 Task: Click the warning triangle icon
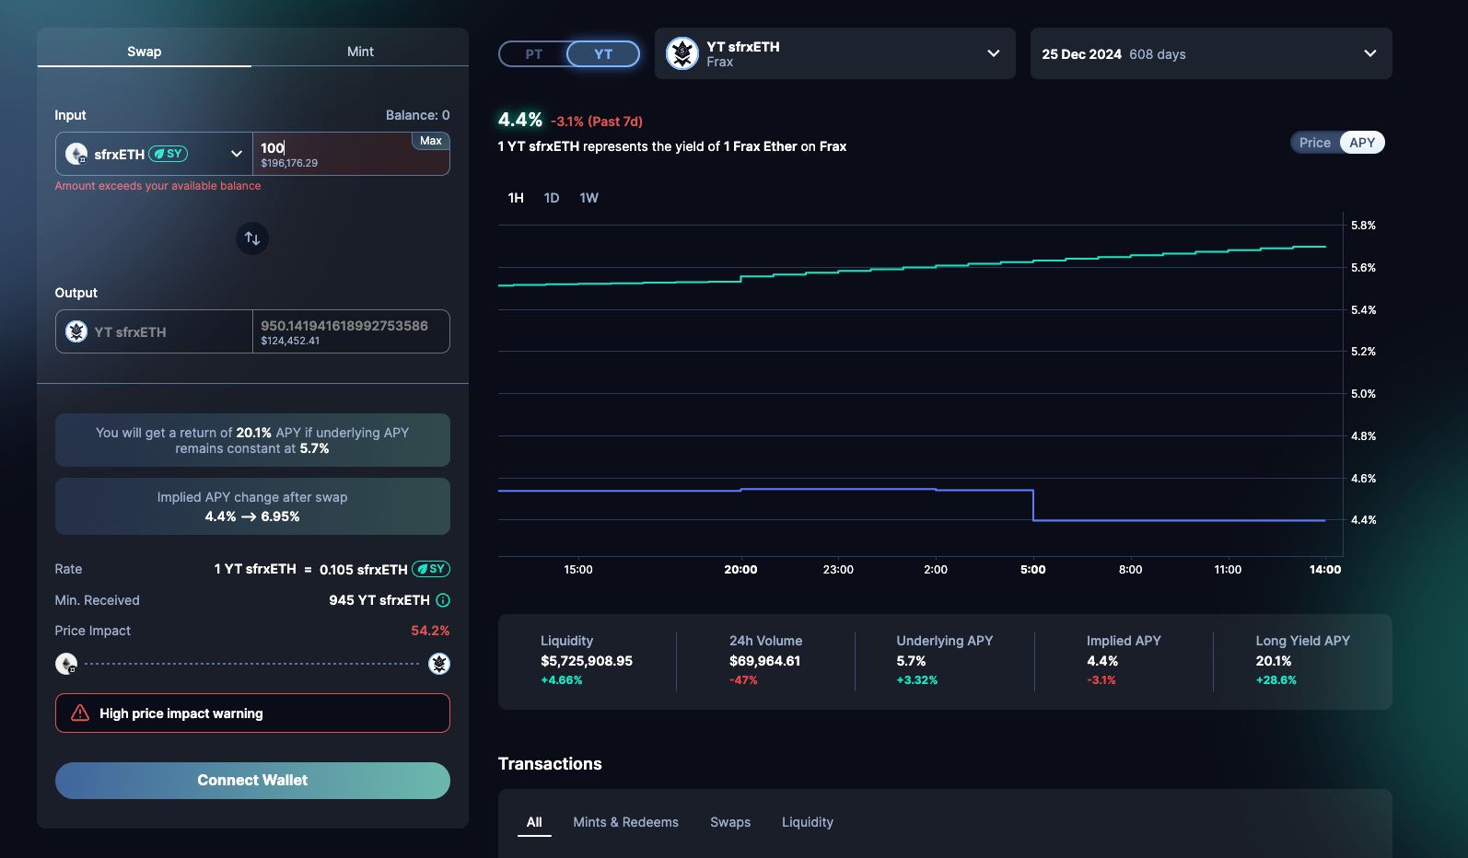80,713
